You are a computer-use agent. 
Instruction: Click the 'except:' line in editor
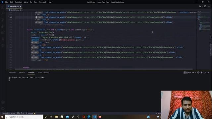(x=26, y=67)
